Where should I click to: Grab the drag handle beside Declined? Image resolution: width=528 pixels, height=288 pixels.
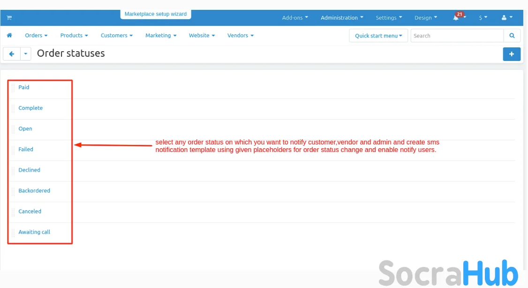14,170
